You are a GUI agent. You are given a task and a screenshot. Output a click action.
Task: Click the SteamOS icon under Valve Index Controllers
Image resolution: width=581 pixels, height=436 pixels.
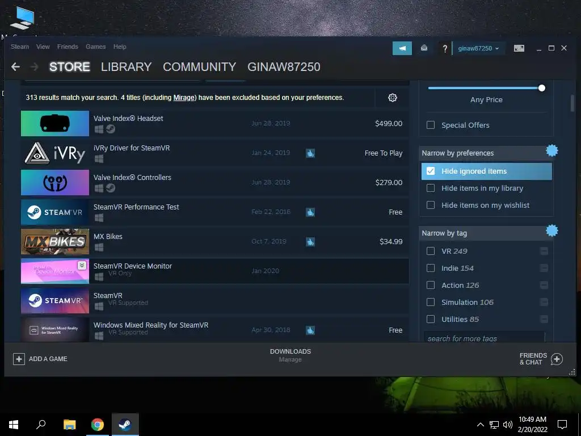click(111, 188)
